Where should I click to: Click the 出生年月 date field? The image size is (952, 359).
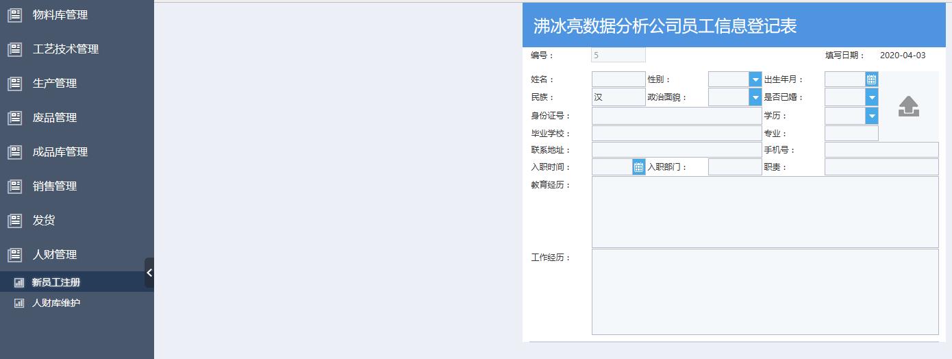click(845, 79)
